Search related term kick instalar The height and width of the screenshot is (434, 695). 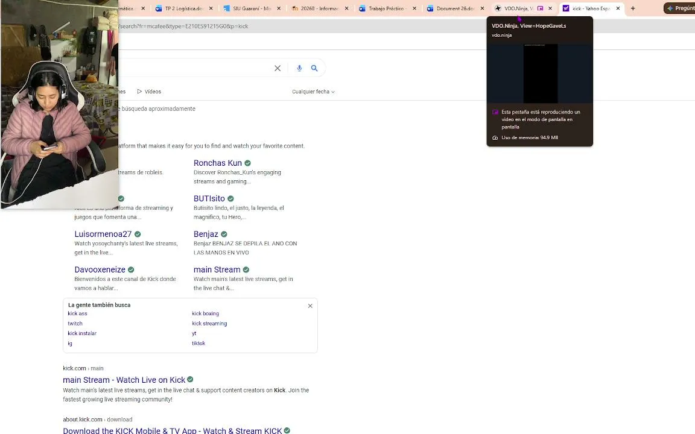[x=82, y=333]
